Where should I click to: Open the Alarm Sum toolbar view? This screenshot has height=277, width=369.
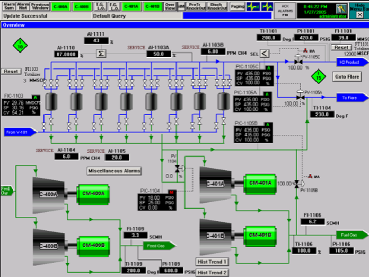(x=10, y=6)
